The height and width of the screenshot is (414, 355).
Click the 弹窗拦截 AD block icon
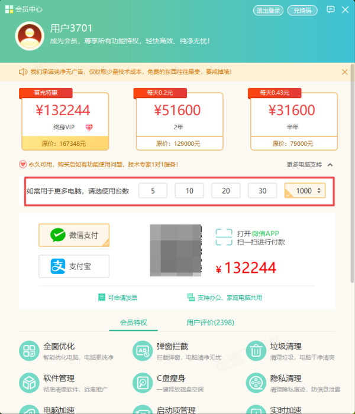(143, 351)
